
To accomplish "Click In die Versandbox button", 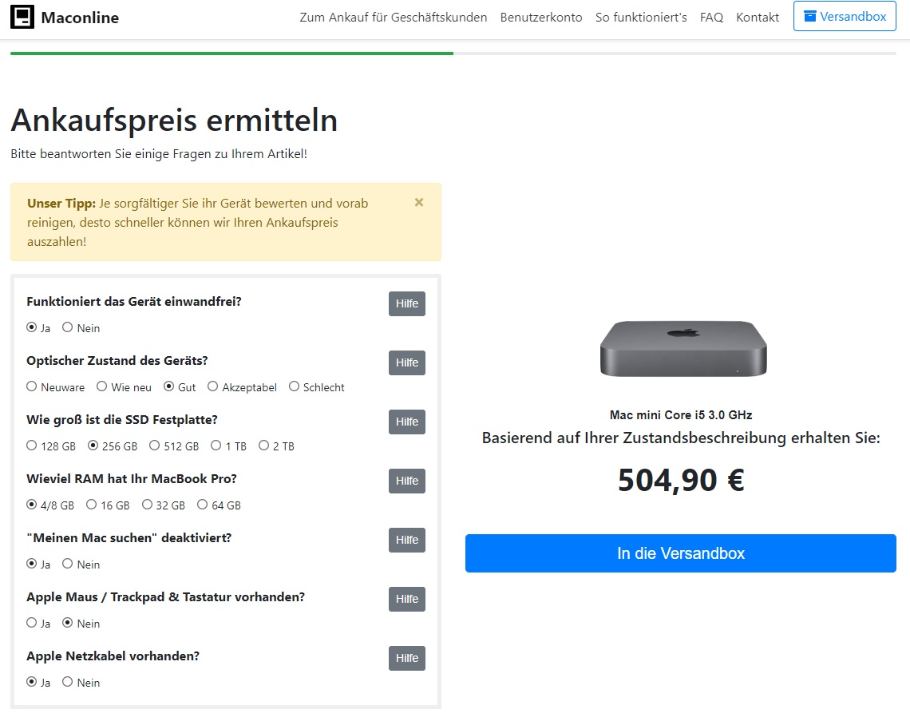I will point(680,553).
